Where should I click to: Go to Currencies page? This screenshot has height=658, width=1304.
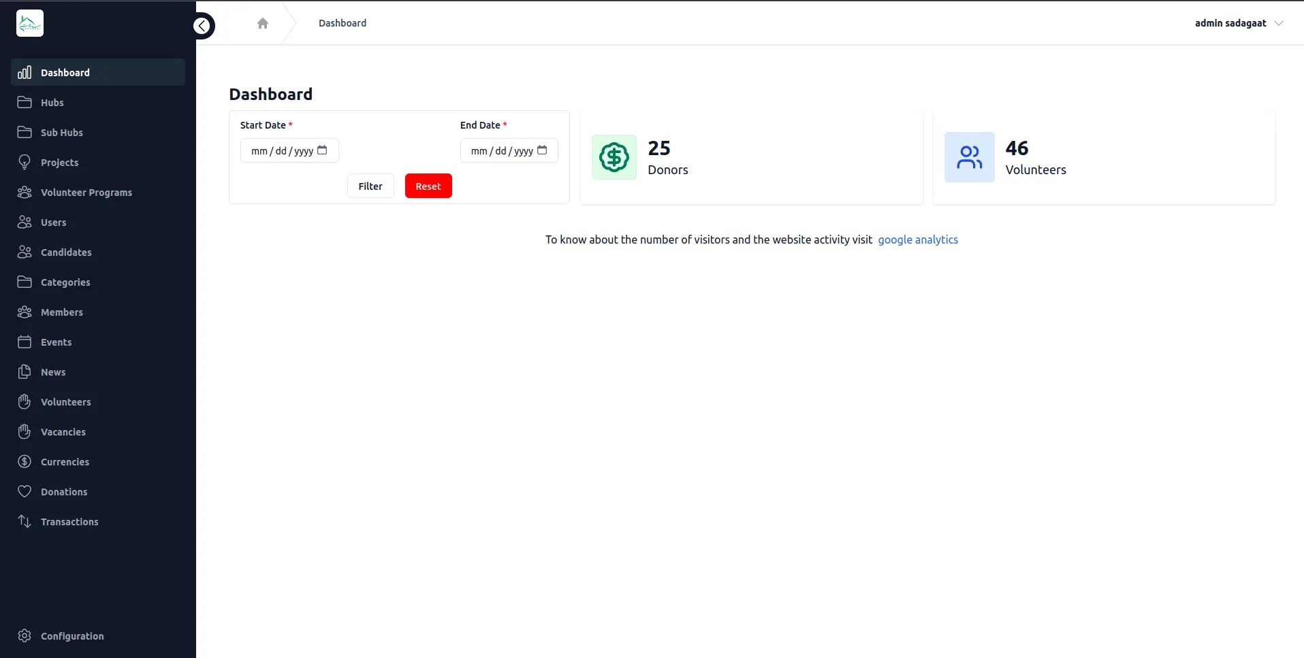pos(98,461)
